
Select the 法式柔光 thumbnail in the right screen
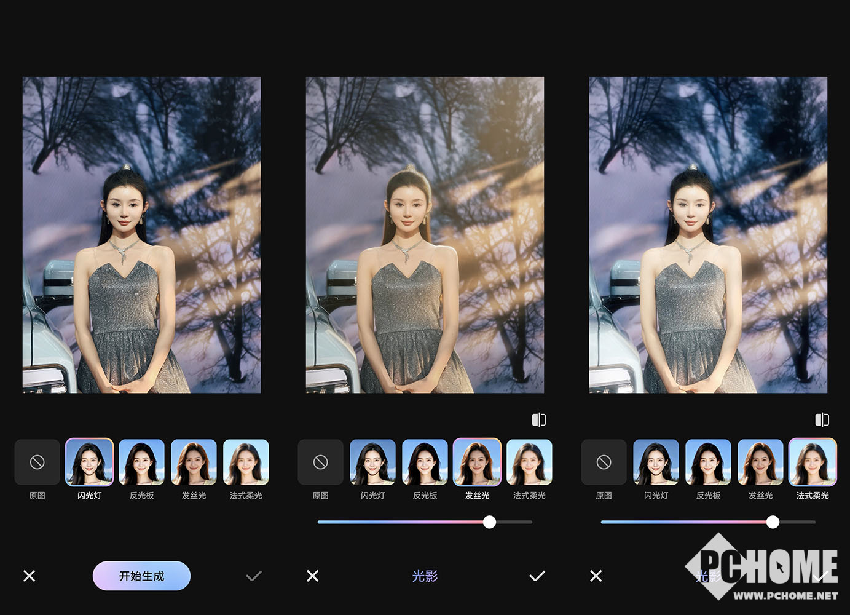point(813,462)
